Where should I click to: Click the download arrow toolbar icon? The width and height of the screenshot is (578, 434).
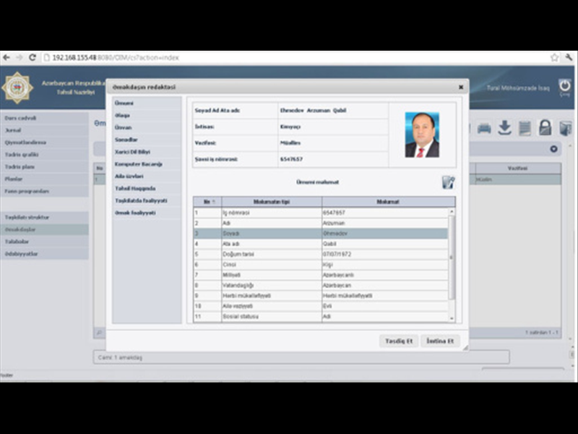coord(504,128)
